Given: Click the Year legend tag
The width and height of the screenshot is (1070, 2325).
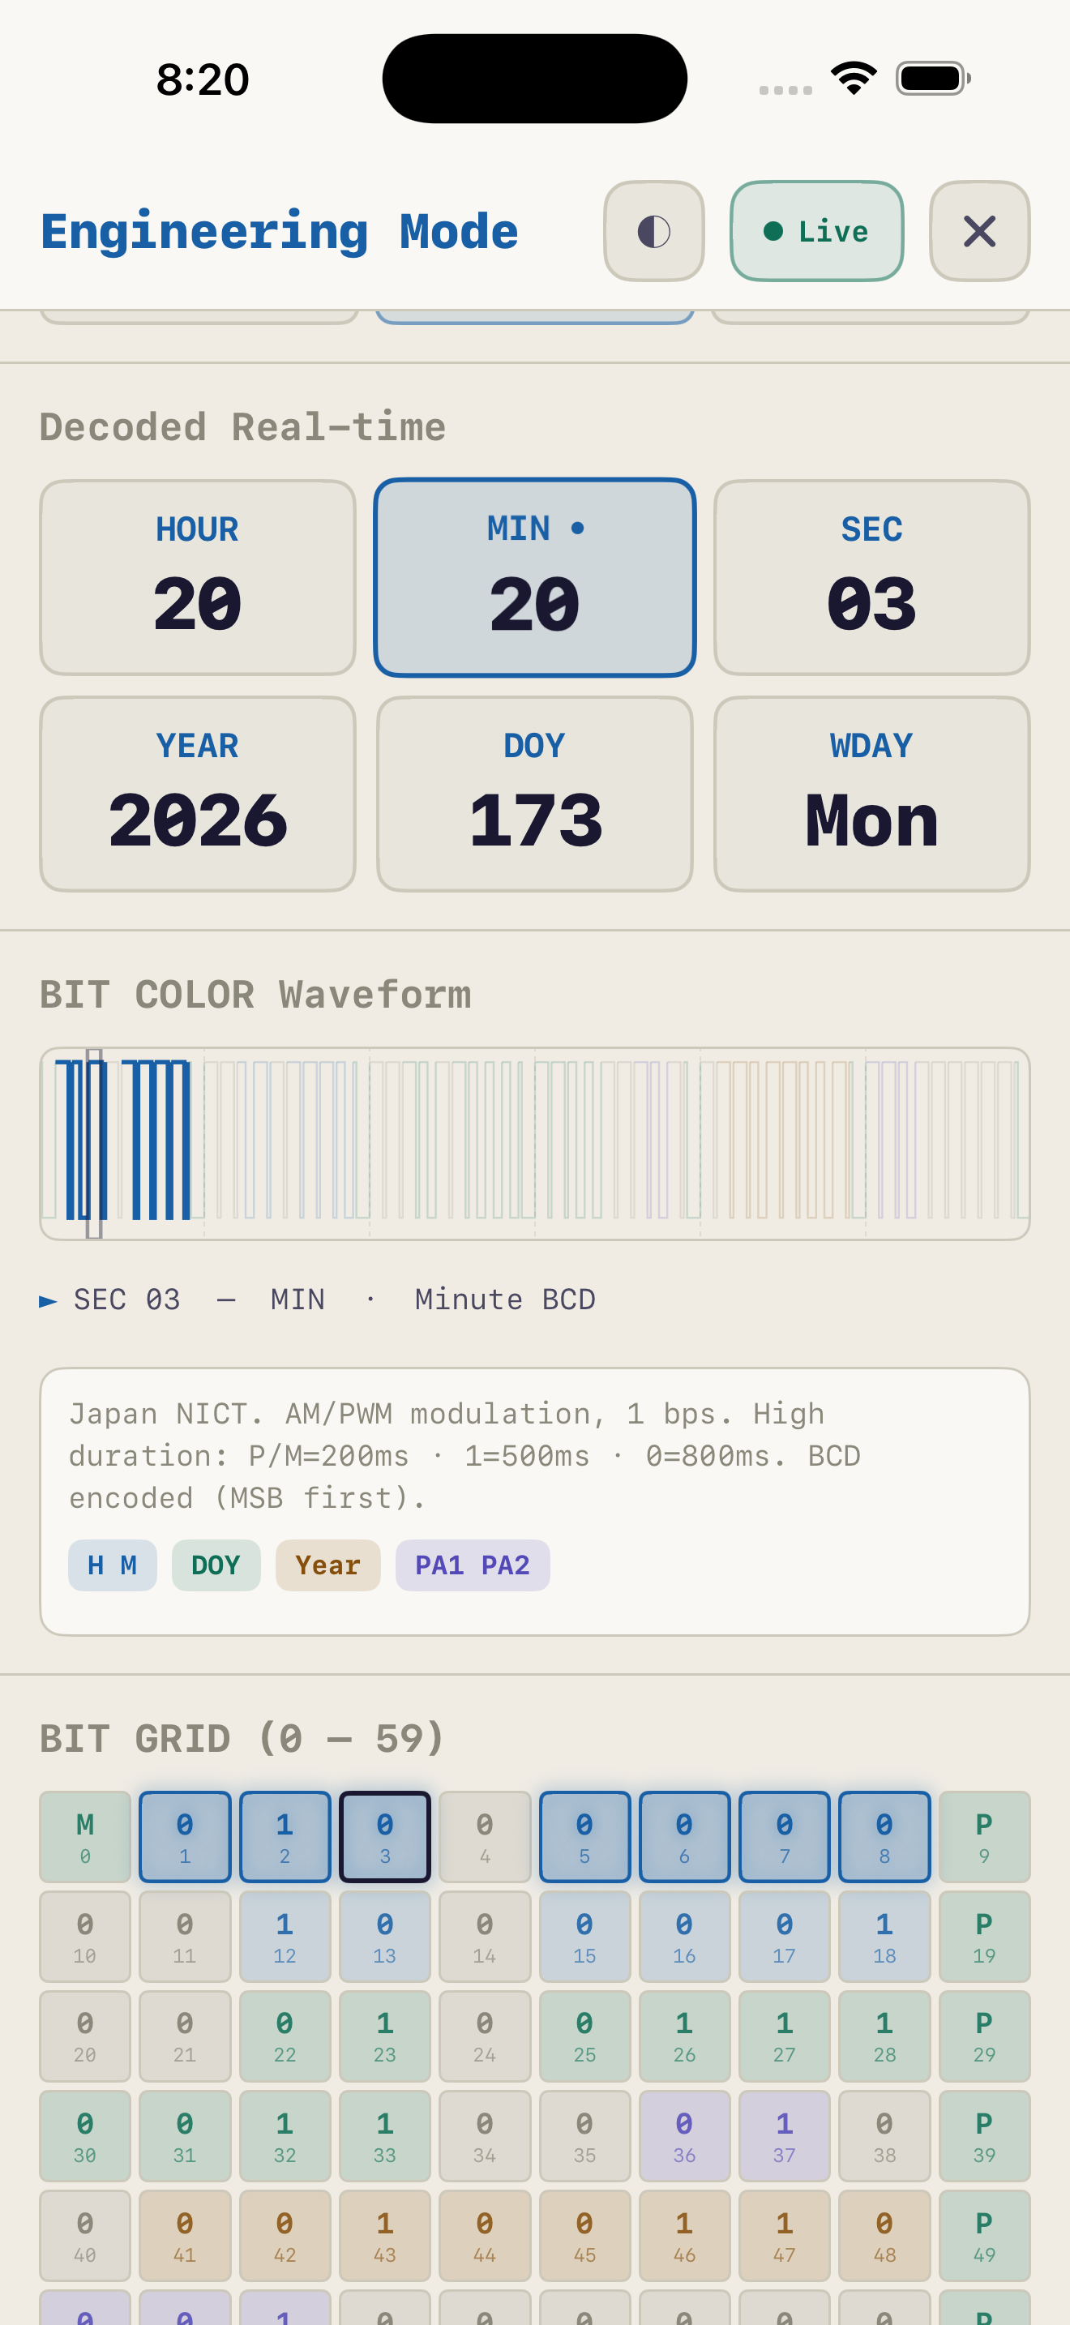Looking at the screenshot, I should (327, 1565).
